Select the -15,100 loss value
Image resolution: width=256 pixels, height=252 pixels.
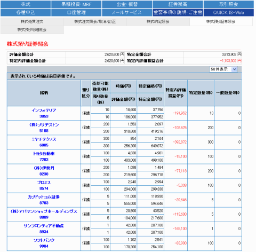[180, 156]
